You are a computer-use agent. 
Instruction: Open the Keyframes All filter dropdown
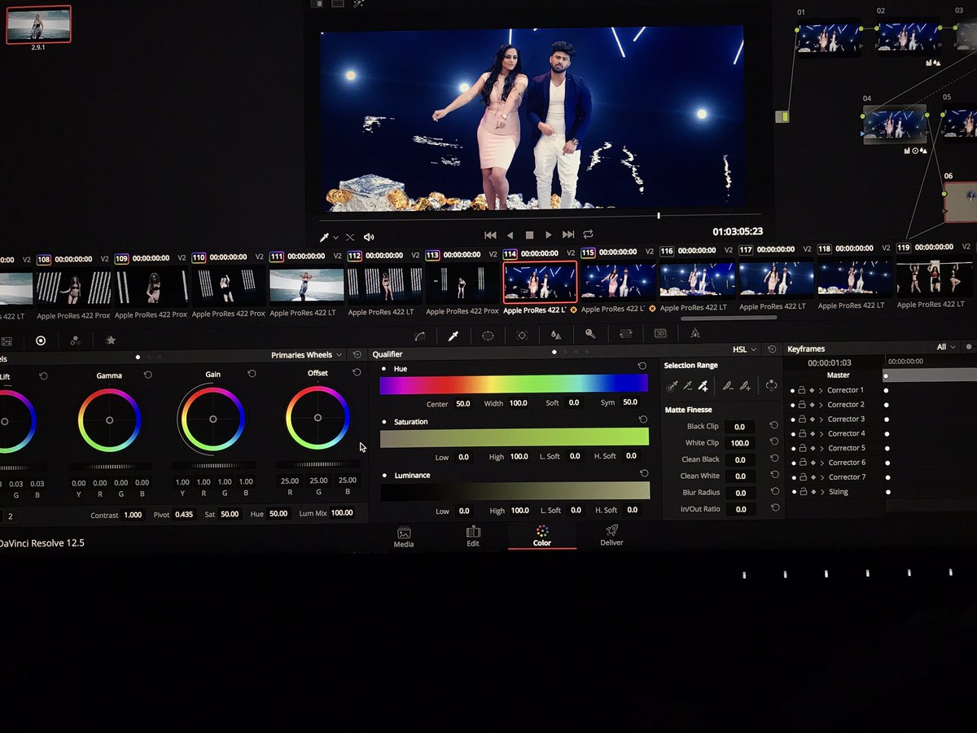(x=947, y=347)
